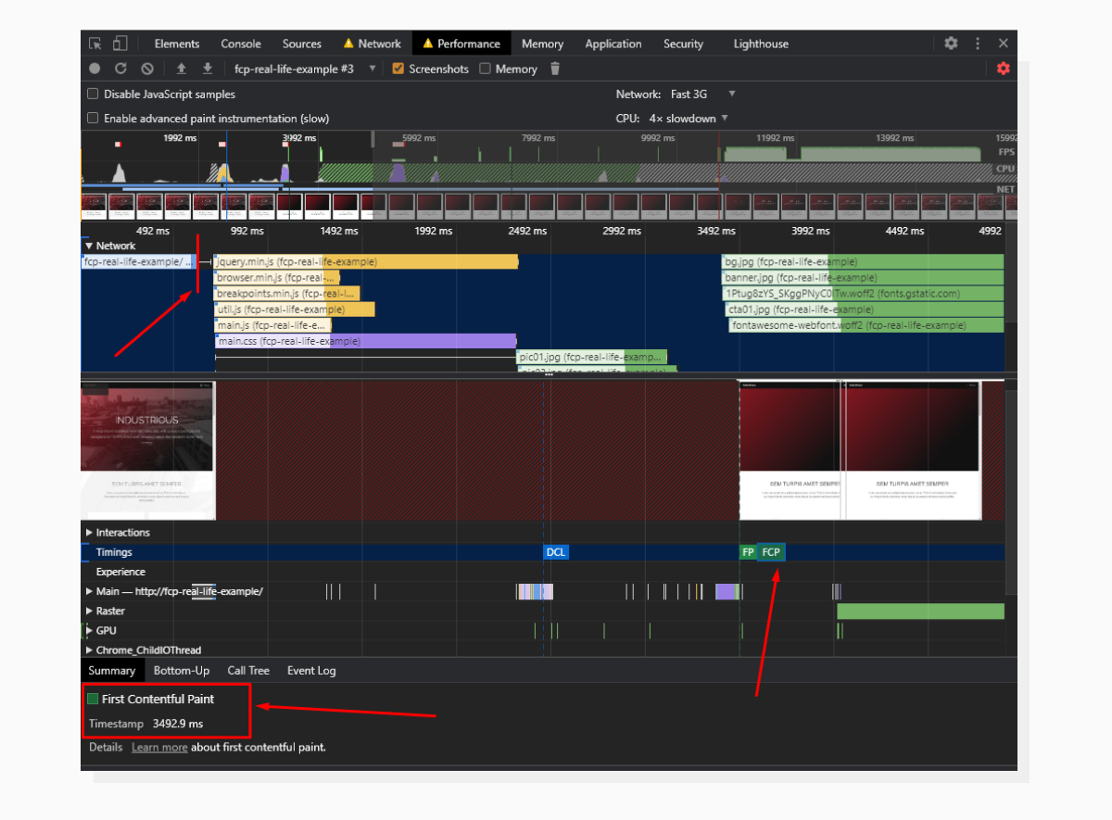The height and width of the screenshot is (820, 1112).
Task: Load a saved profile with the upload icon
Action: tap(181, 69)
